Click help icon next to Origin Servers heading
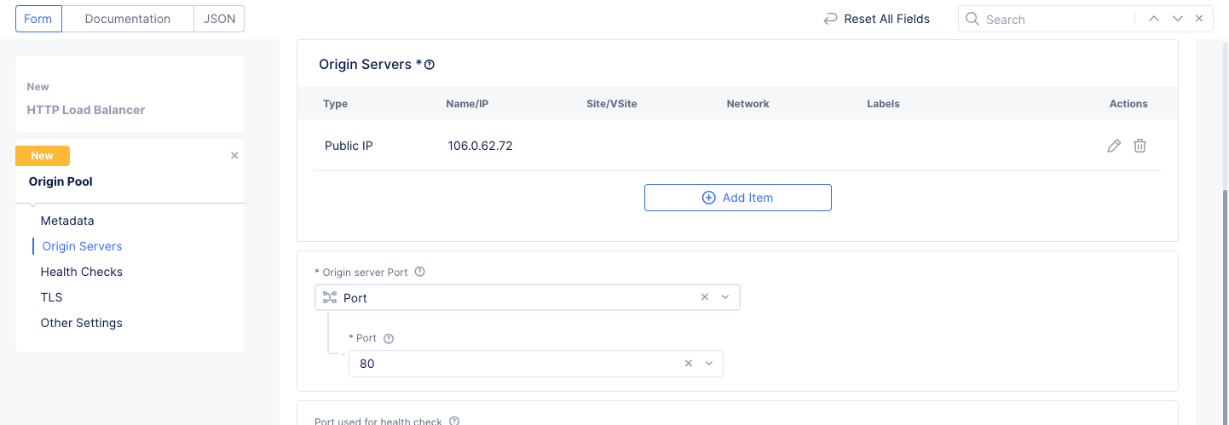Viewport: 1229px width, 425px height. pos(430,65)
